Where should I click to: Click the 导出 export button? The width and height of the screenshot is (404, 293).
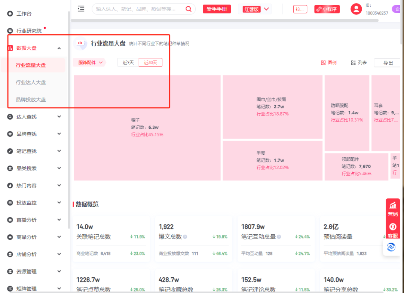coord(388,62)
